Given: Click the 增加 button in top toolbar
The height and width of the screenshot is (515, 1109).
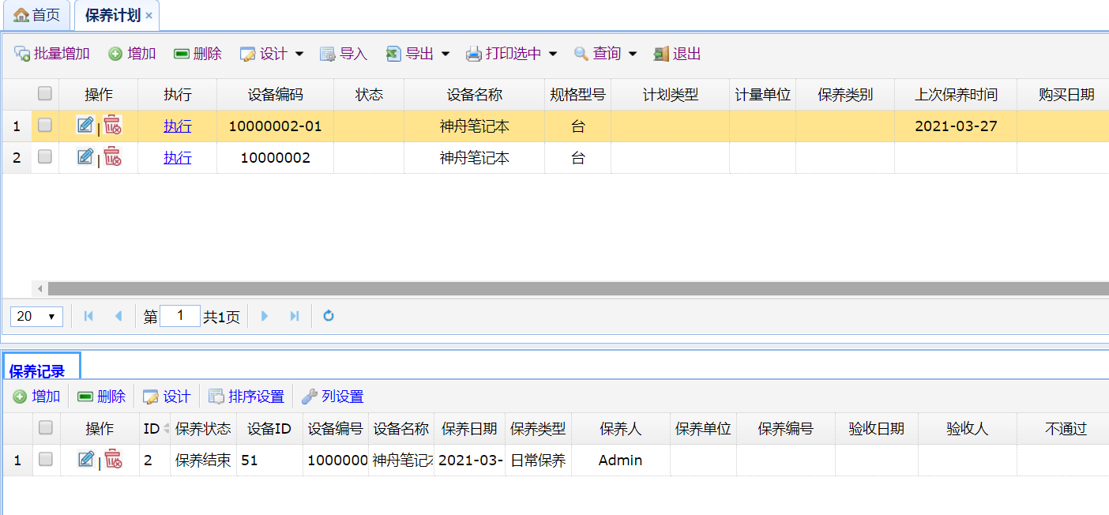Looking at the screenshot, I should [132, 54].
